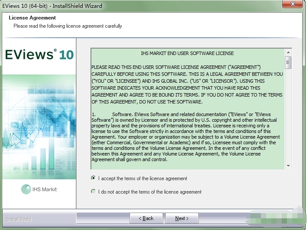Click the EViews chart artwork image
This screenshot has height=230, width=307.
(39, 127)
